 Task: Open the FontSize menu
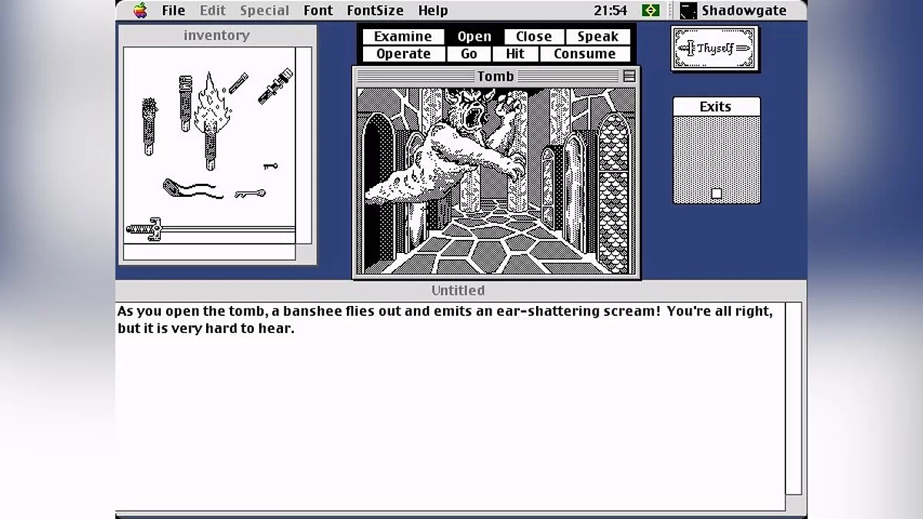click(375, 11)
